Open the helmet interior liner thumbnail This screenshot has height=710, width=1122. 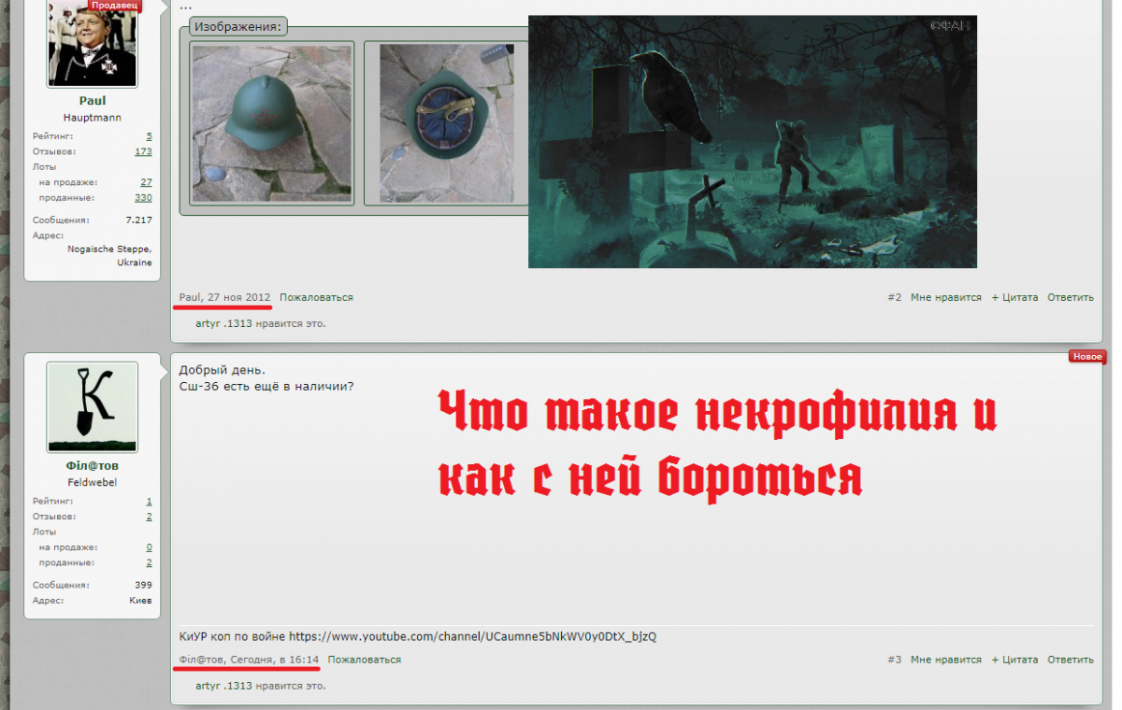click(446, 123)
